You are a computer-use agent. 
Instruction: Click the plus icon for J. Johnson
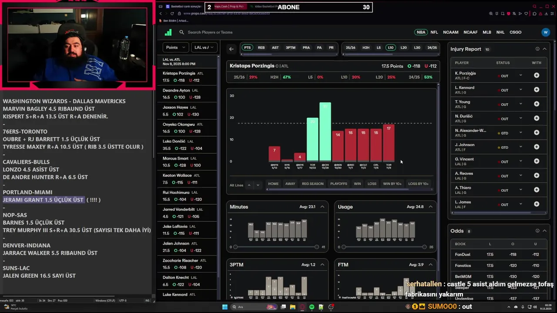point(537,147)
